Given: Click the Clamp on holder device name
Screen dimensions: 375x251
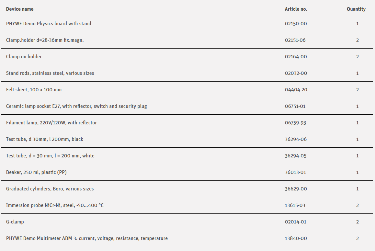Looking at the screenshot, I should click(x=24, y=57).
